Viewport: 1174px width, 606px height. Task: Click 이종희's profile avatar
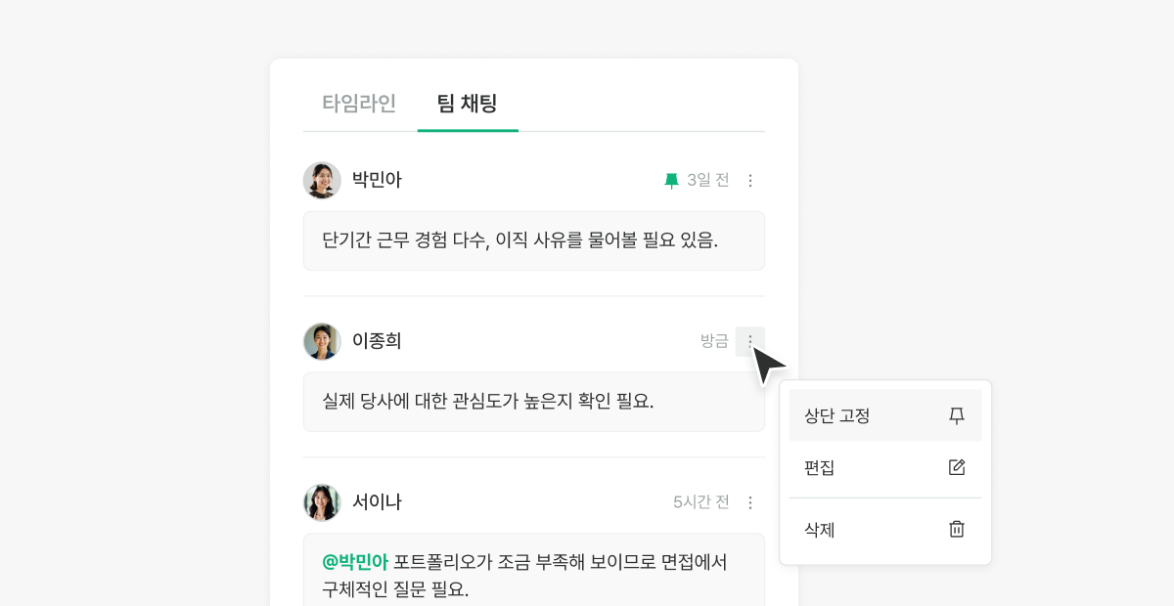coord(322,341)
